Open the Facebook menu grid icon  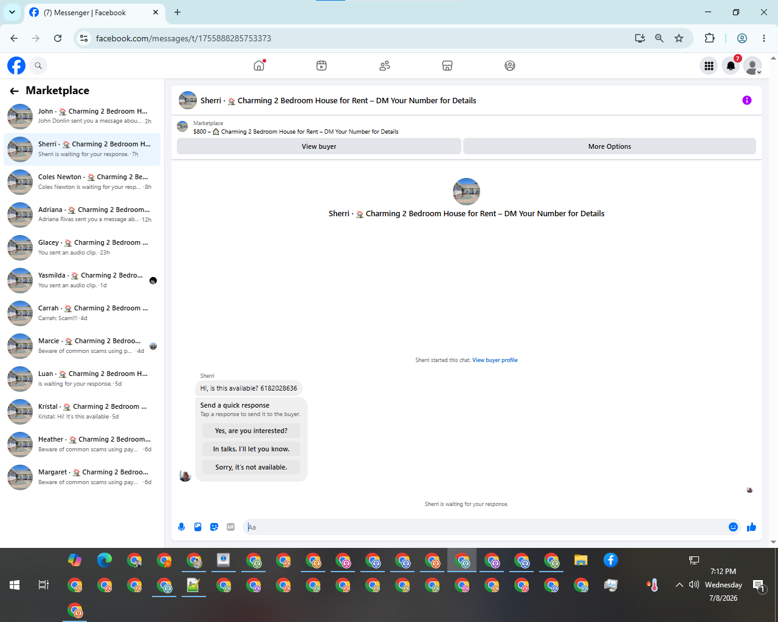point(709,66)
